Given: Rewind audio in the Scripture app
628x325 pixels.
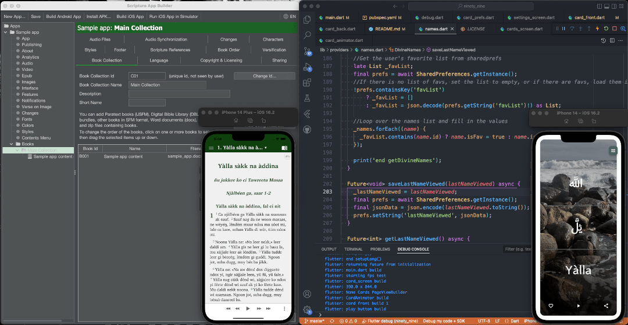Looking at the screenshot, I should pyautogui.click(x=238, y=309).
